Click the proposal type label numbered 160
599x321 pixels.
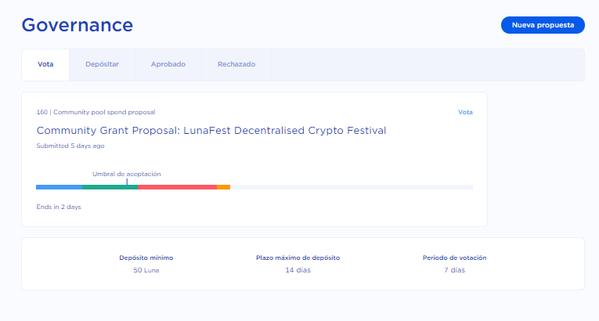pos(96,112)
